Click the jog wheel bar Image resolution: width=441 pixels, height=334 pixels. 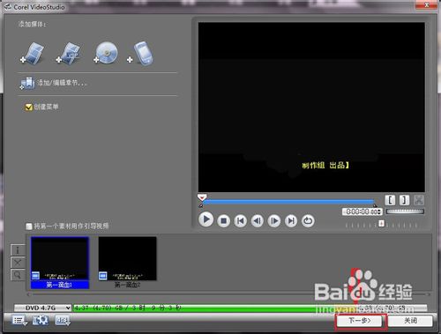point(405,212)
